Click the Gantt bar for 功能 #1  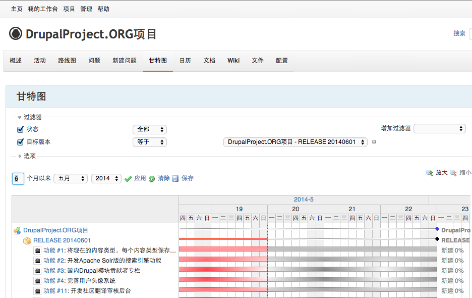[308, 249]
